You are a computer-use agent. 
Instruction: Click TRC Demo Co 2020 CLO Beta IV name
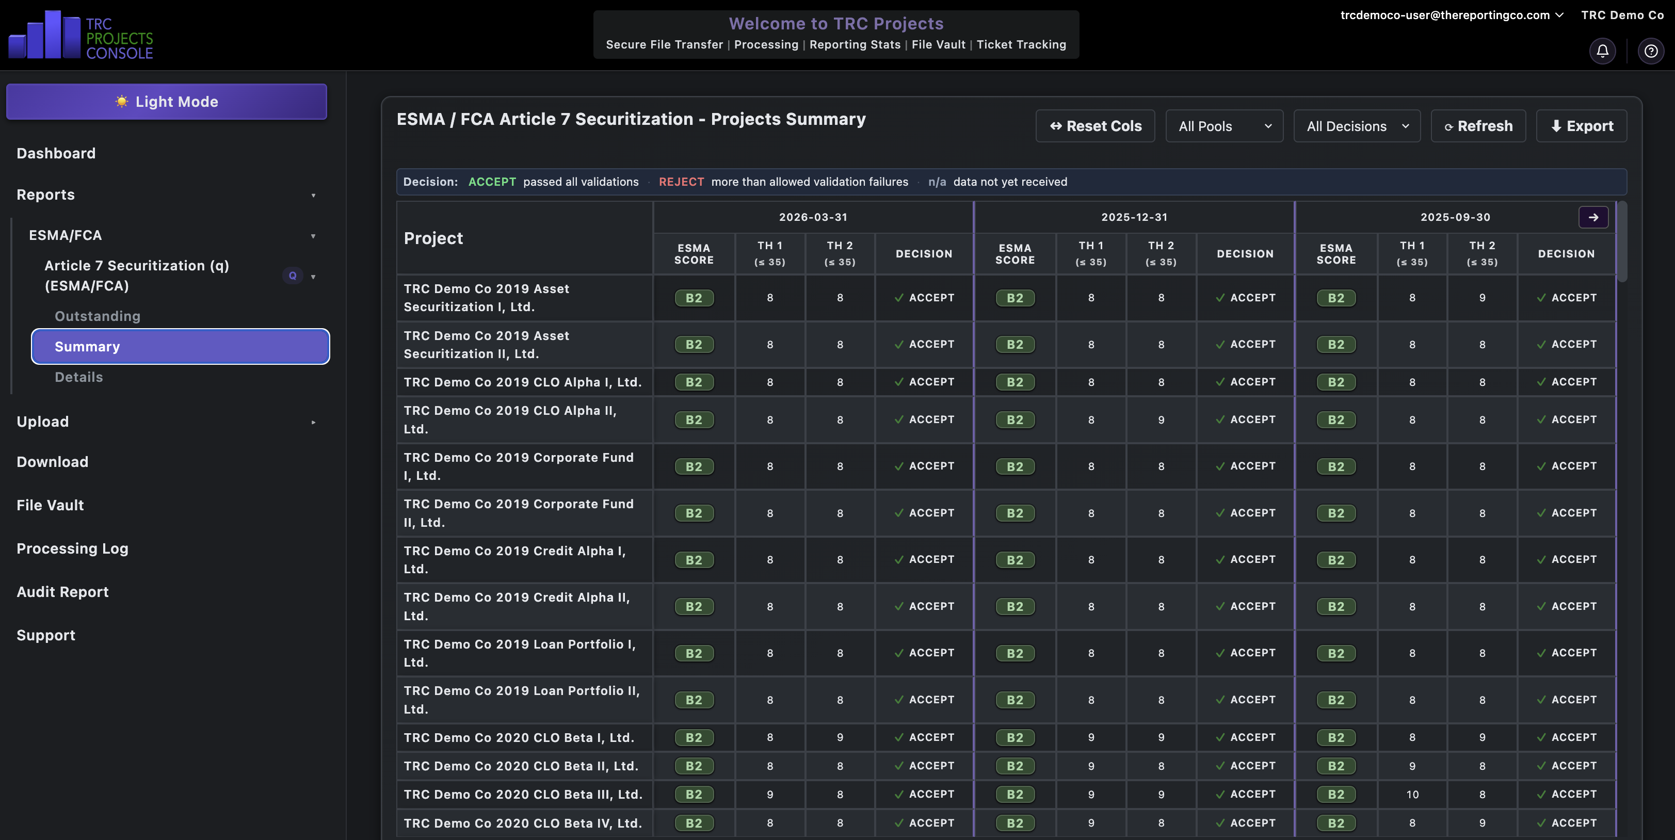coord(523,823)
